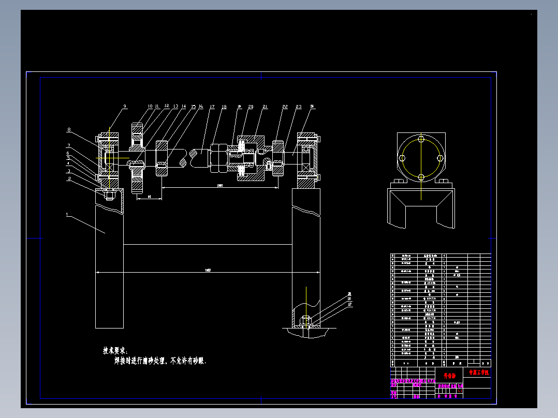Click part number 27 callout near base bolt
Screen dimensions: 558x418
point(350,304)
